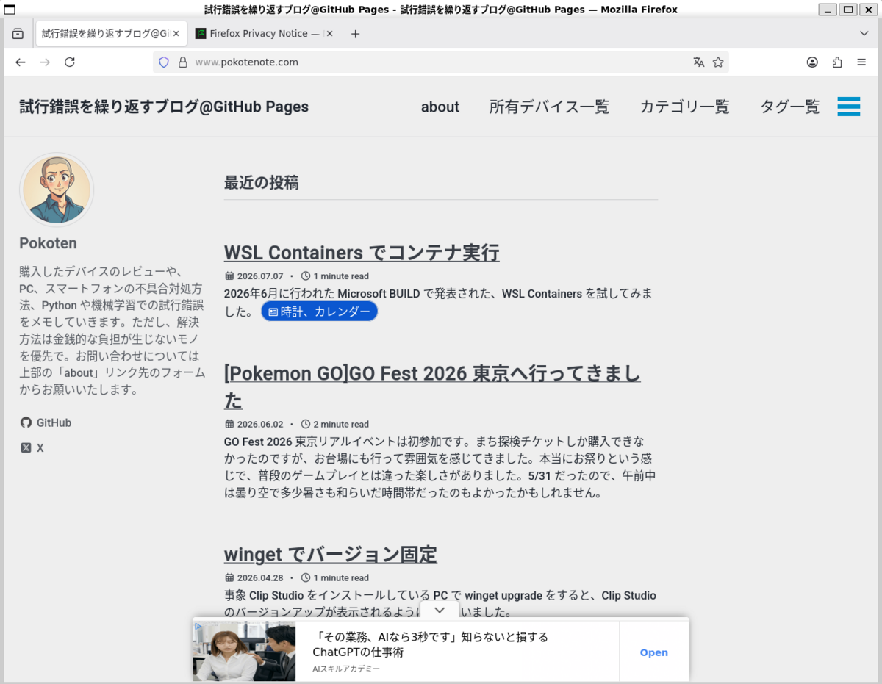
Task: Open a new tab with the plus button
Action: point(355,34)
